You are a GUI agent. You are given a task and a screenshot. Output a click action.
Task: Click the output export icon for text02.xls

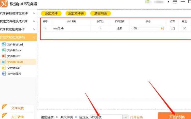[184, 28]
